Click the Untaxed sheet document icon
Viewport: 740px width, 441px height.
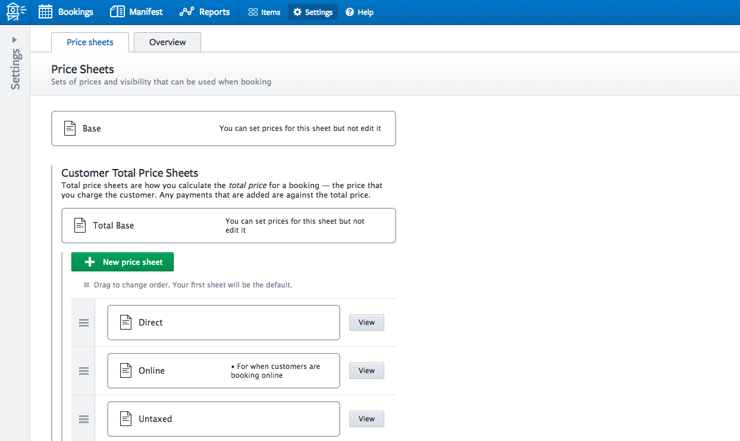click(x=126, y=419)
